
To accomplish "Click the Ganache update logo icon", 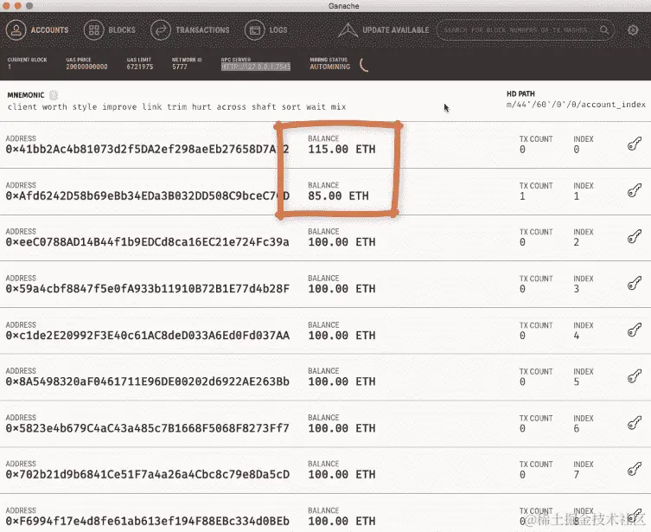I will pos(348,30).
